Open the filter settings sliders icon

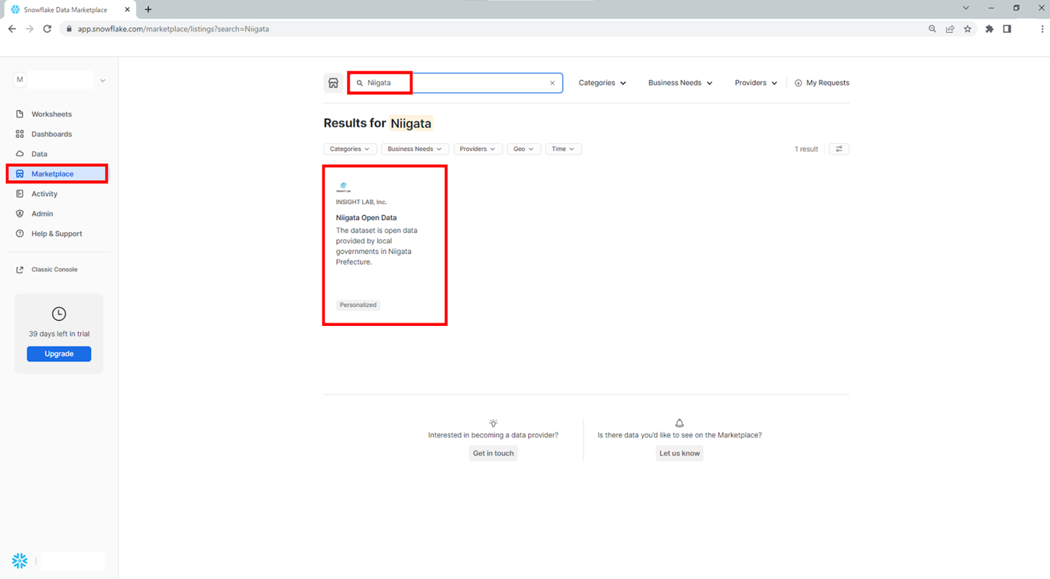[839, 149]
